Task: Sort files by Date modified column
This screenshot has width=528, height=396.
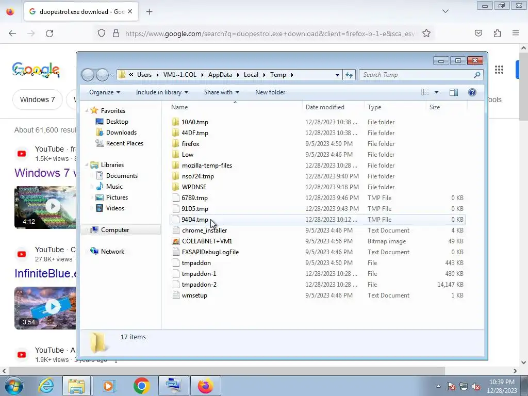Action: (x=325, y=107)
